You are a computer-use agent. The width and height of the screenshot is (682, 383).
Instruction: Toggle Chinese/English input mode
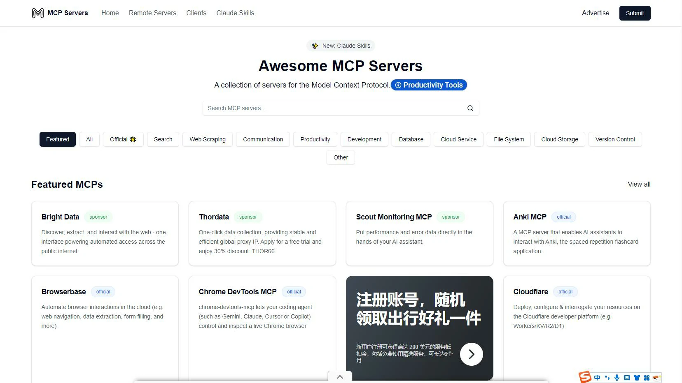click(x=597, y=378)
